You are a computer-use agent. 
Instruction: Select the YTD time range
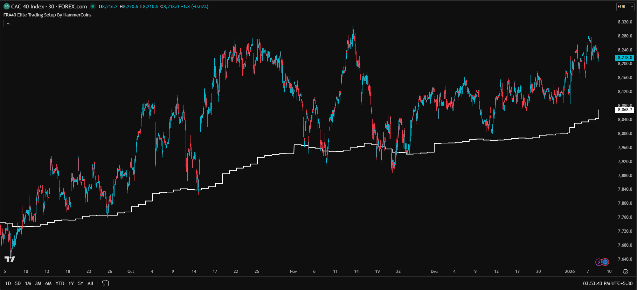coord(60,283)
